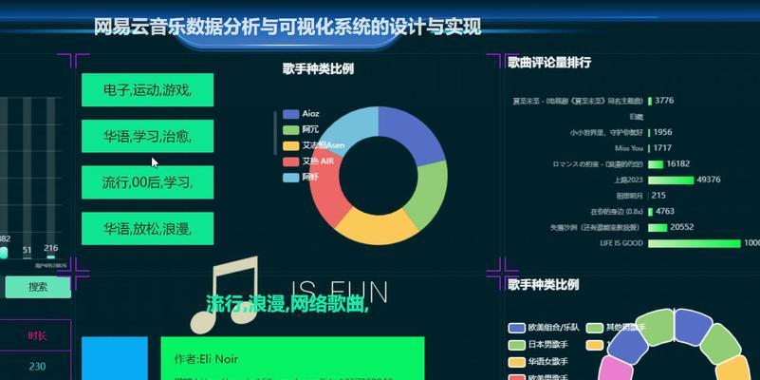Click the music note icon
The width and height of the screenshot is (760, 380).
pos(224,295)
